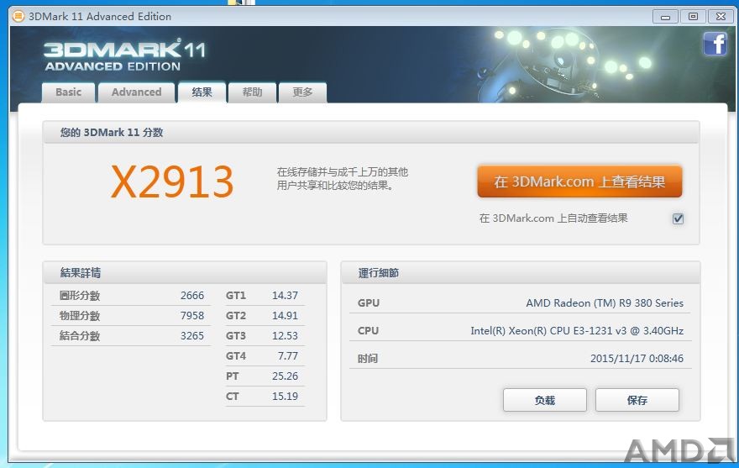This screenshot has width=739, height=468.
Task: Switch to the Basic tab
Action: click(x=68, y=92)
